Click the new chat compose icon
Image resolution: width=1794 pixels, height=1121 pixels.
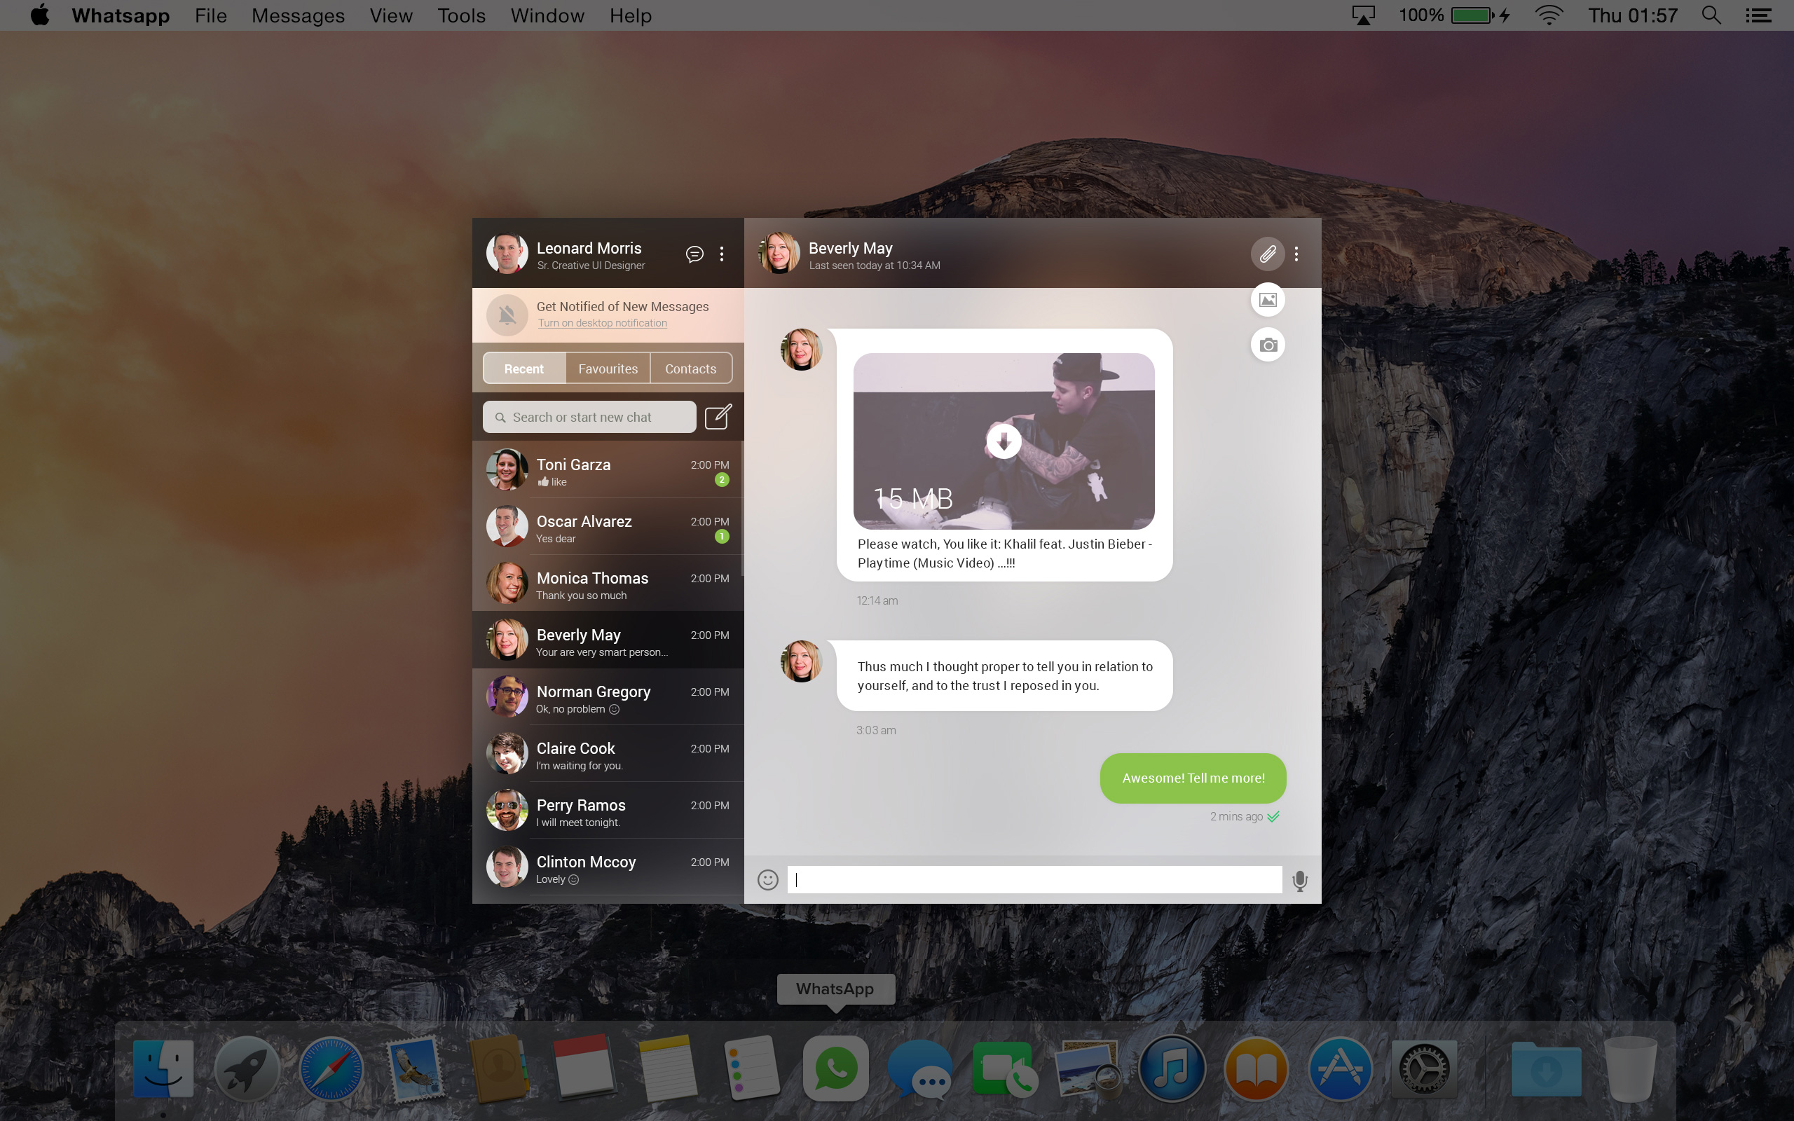[718, 416]
